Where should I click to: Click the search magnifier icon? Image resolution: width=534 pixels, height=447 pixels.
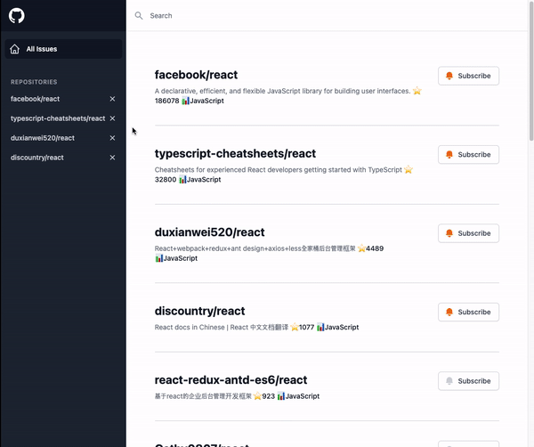click(139, 16)
